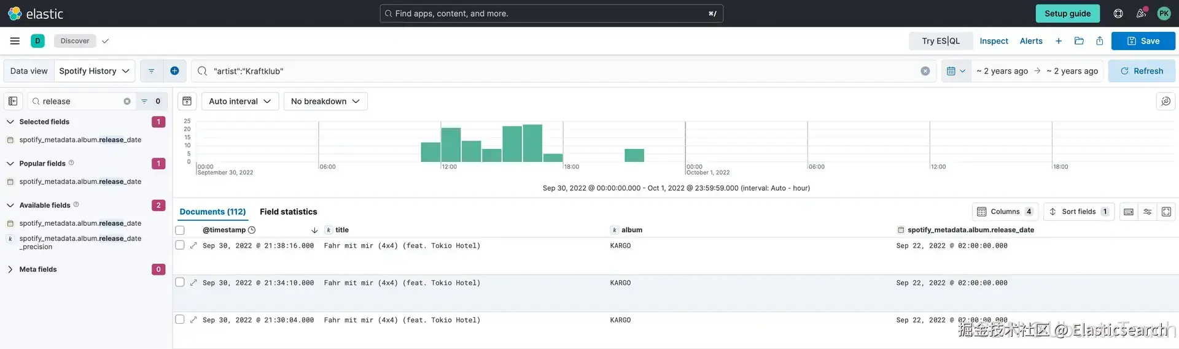The height and width of the screenshot is (349, 1179).
Task: Select the first document row checkbox
Action: click(180, 245)
